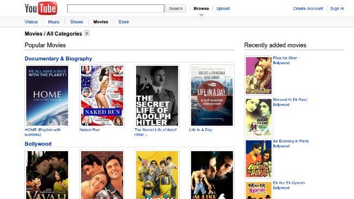Click Bollywood label under Barsaat Ki Ek Raat

coord(282,104)
